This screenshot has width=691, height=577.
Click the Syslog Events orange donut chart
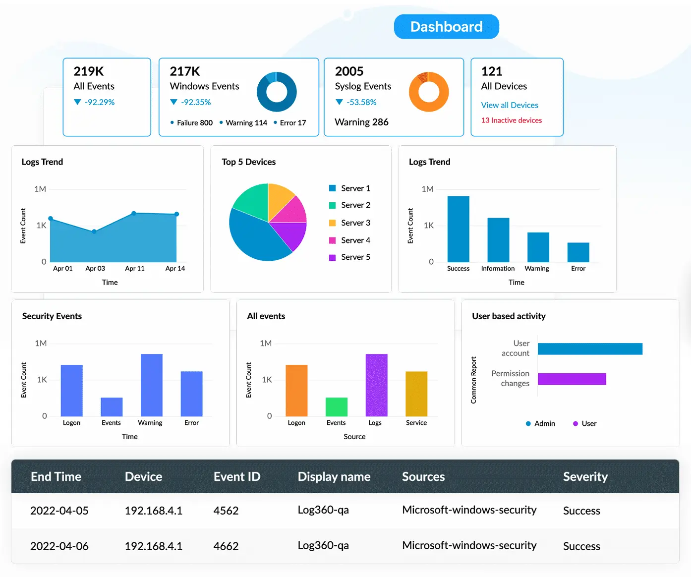pos(429,92)
